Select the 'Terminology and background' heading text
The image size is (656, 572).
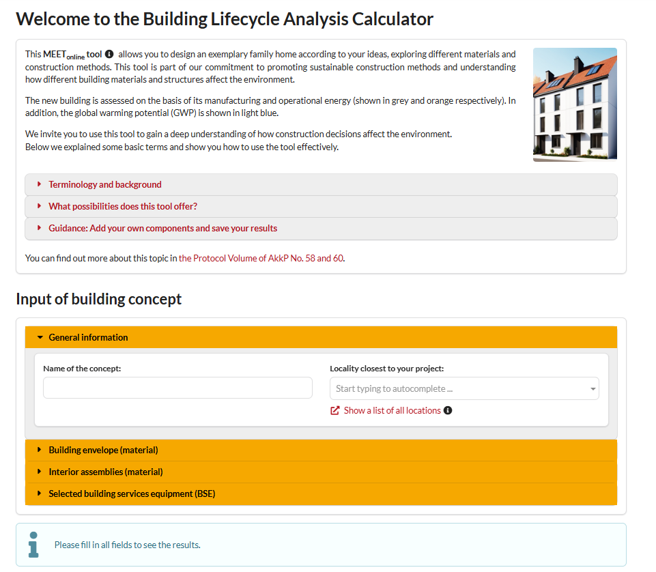pyautogui.click(x=105, y=184)
